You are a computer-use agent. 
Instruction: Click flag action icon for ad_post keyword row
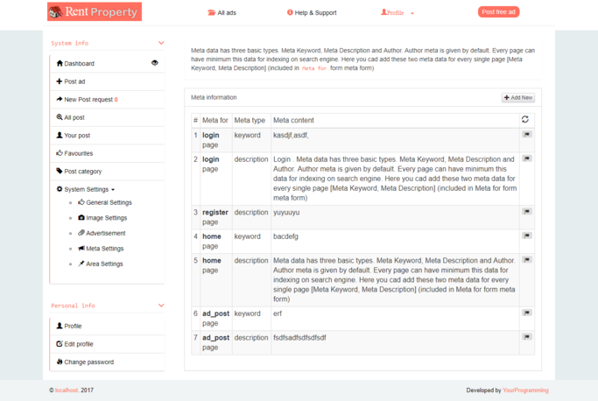tap(526, 313)
